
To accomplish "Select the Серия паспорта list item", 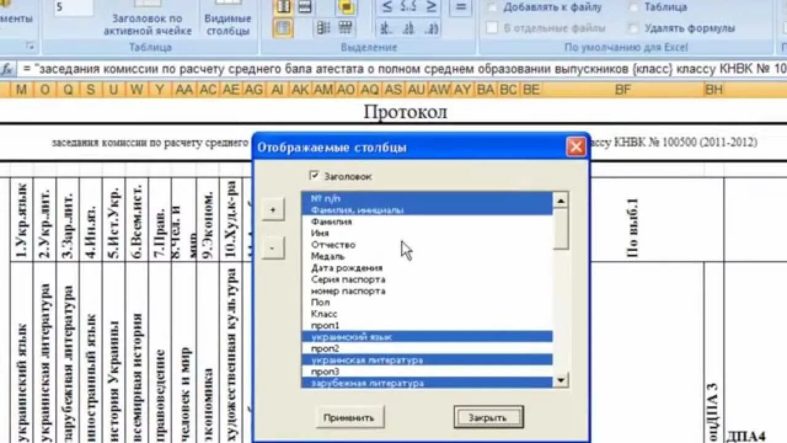I will pyautogui.click(x=427, y=279).
